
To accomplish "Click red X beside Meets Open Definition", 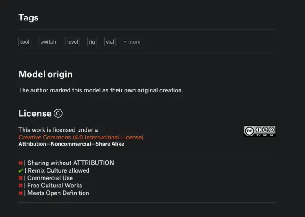I will tap(20, 193).
